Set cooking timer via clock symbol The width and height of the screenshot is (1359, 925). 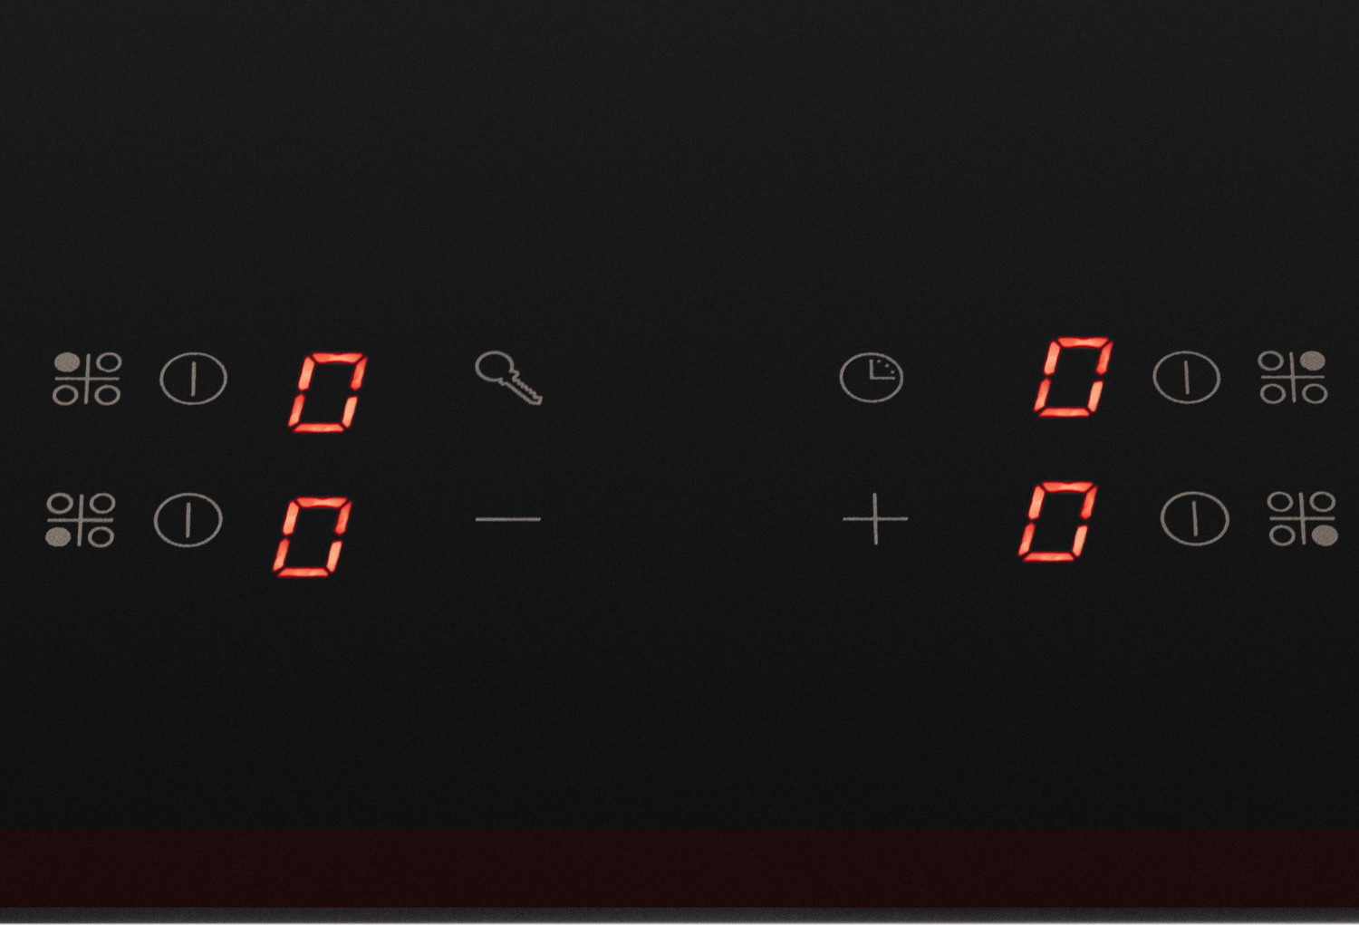tap(872, 378)
